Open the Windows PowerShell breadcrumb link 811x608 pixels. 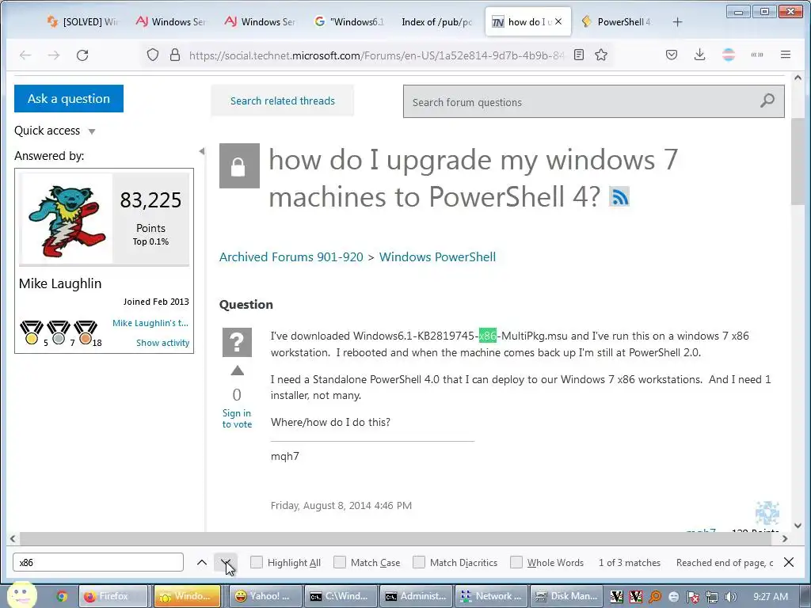(437, 257)
